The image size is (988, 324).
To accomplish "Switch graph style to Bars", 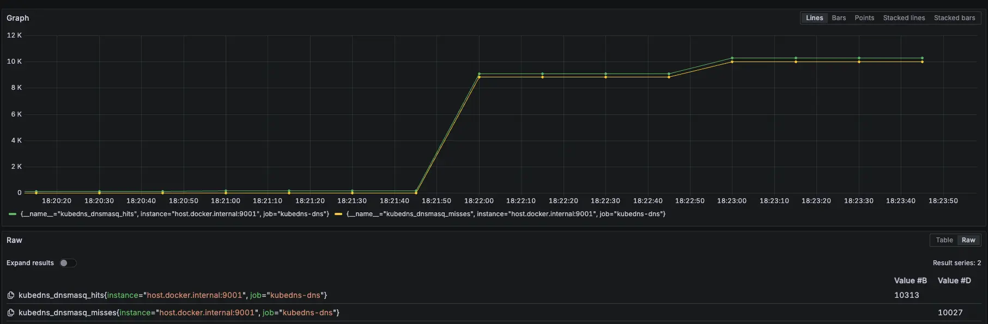I will point(839,18).
